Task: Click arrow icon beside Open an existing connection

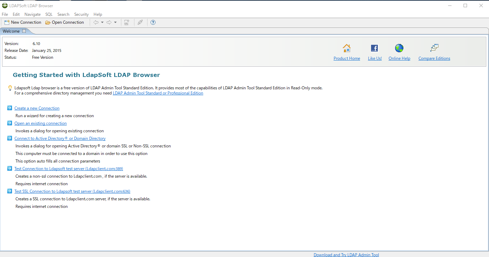Action: click(x=10, y=123)
